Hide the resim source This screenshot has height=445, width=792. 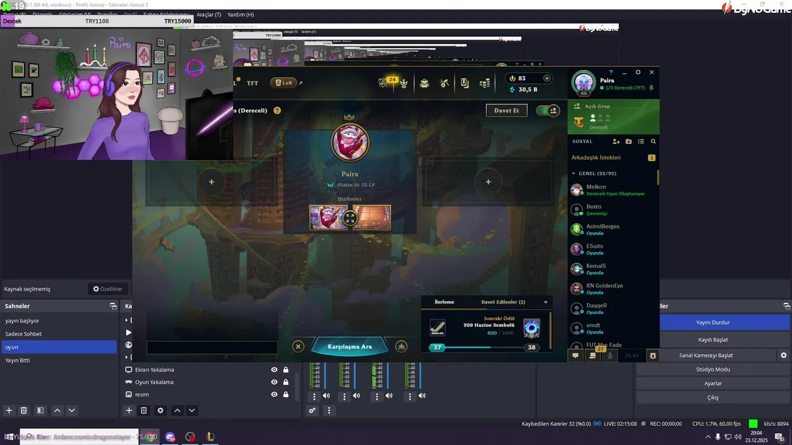(x=274, y=394)
